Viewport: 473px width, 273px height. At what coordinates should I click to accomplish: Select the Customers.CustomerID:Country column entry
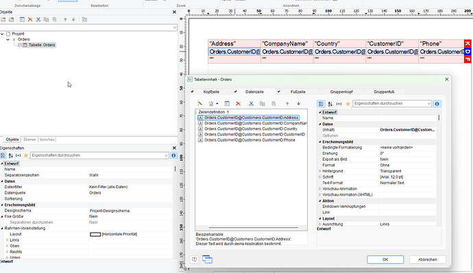pos(251,129)
